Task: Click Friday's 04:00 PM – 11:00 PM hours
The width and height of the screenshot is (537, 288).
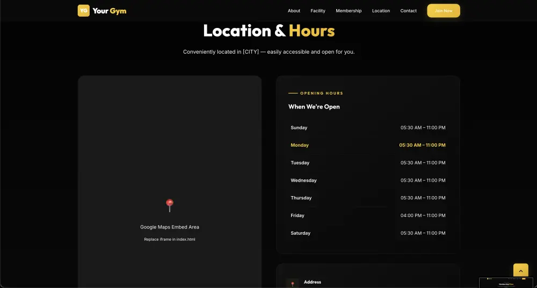Action: 423,215
